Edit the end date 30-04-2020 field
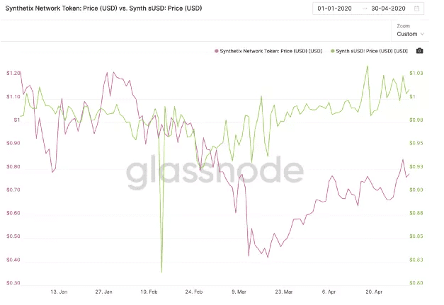This screenshot has width=444, height=305. [x=388, y=8]
